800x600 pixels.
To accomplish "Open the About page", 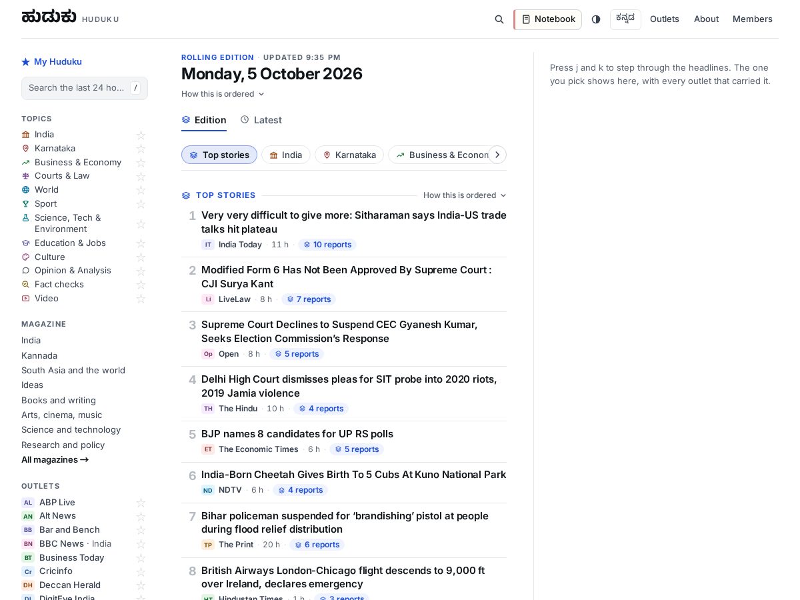I will tap(706, 19).
